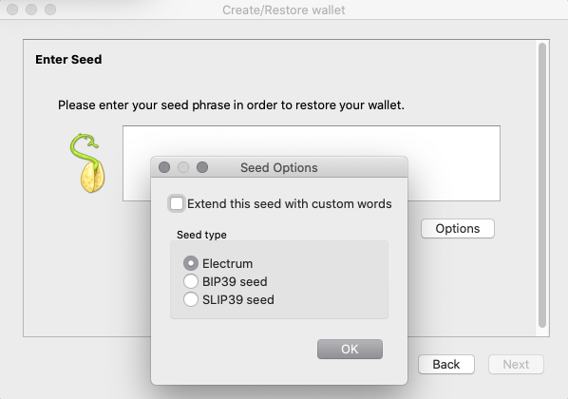This screenshot has width=568, height=399.
Task: Enable Extend this seed with custom words
Action: click(177, 203)
